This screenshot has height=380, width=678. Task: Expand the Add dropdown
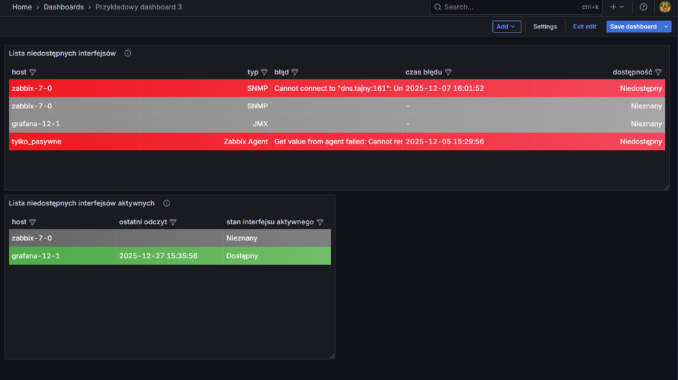(506, 26)
